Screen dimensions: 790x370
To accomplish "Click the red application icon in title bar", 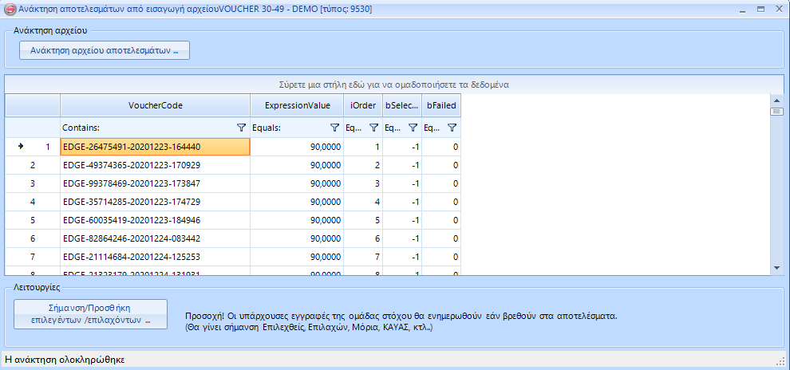I will (9, 9).
